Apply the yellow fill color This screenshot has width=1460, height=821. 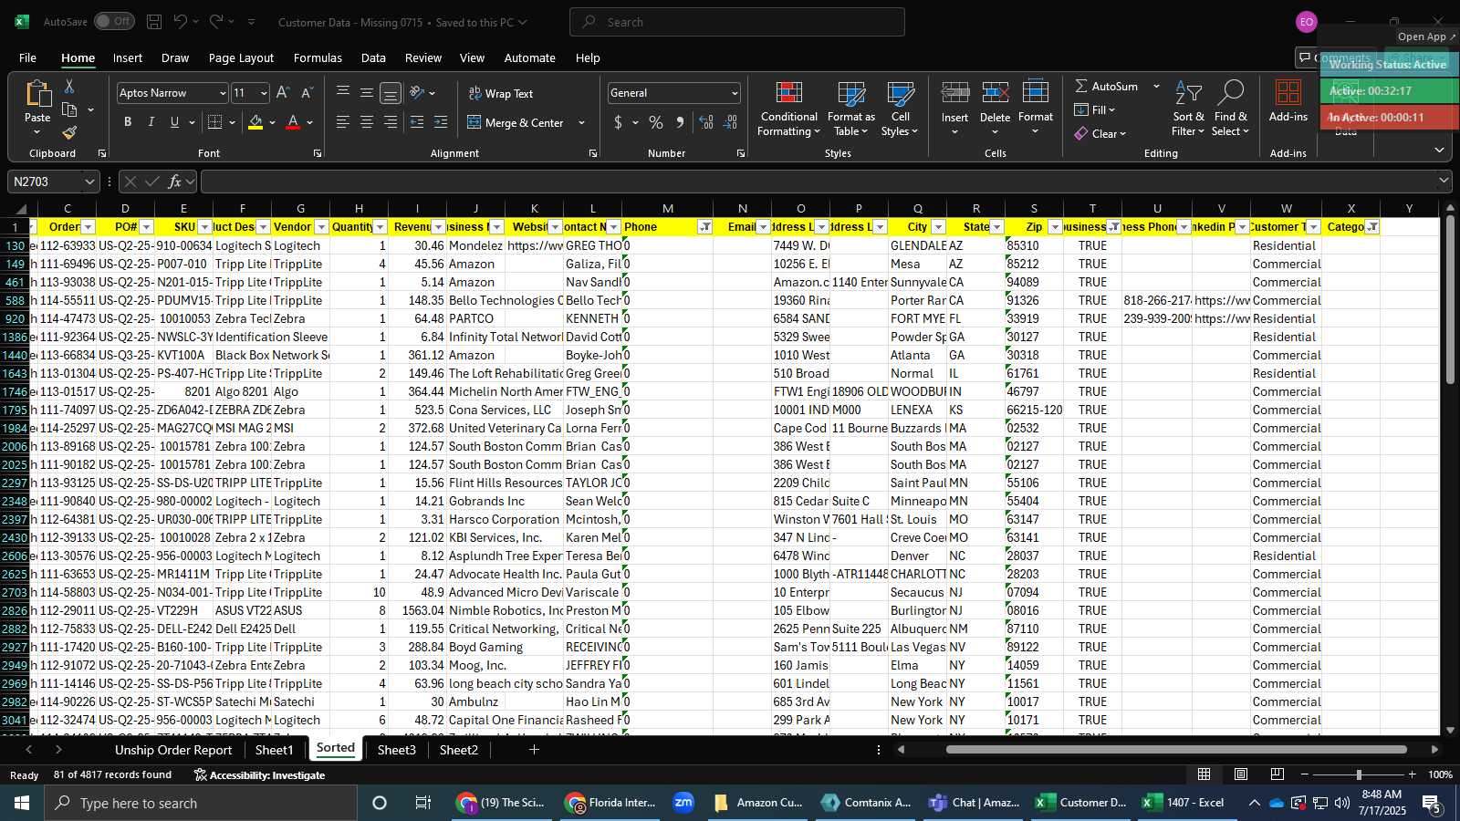click(255, 122)
